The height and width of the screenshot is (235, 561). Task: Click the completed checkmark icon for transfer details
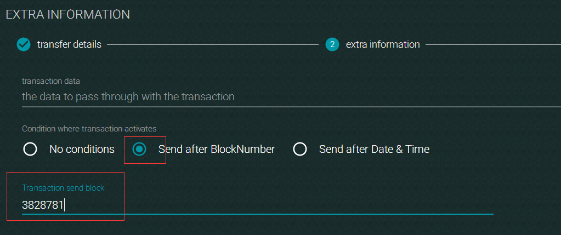click(x=24, y=44)
